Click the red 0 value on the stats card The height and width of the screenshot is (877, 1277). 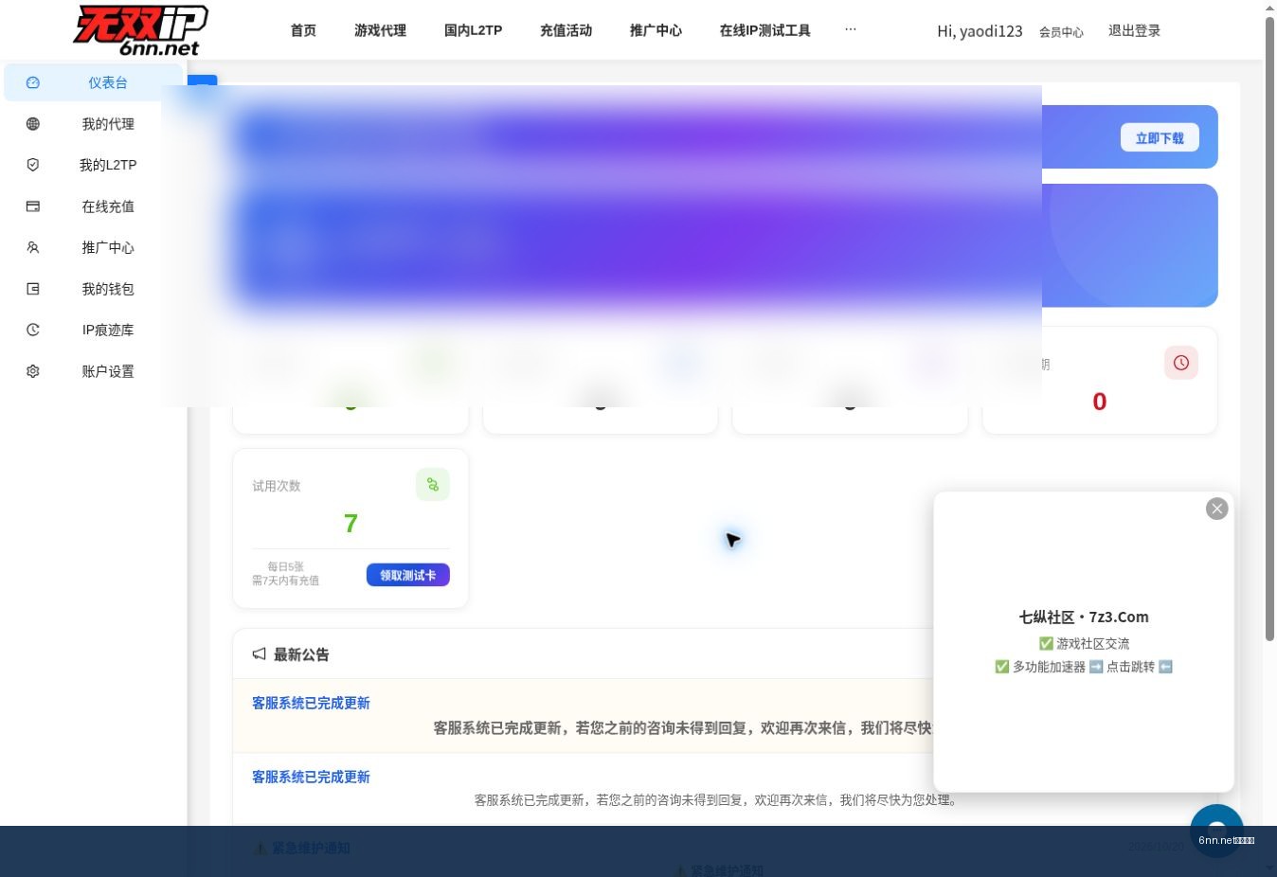pos(1099,402)
